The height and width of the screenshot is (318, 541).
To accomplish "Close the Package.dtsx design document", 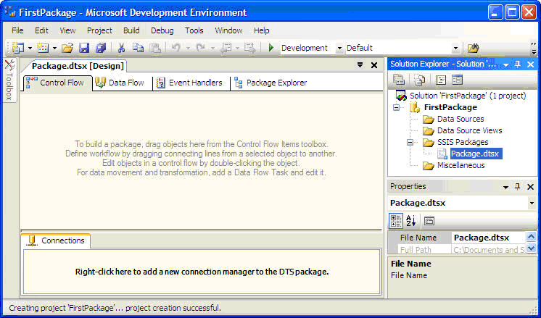I will 374,64.
